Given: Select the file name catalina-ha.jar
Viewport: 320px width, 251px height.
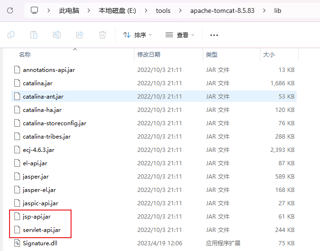Looking at the screenshot, I should pyautogui.click(x=42, y=110).
